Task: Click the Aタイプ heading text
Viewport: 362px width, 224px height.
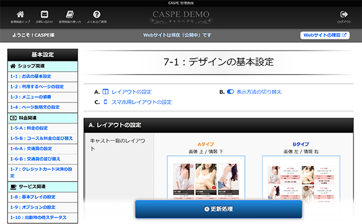Action: point(206,145)
